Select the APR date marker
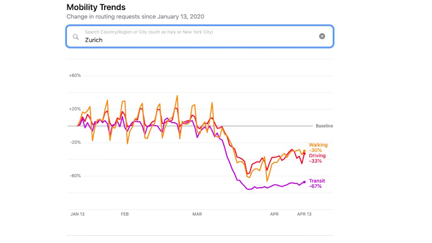 [x=274, y=214]
